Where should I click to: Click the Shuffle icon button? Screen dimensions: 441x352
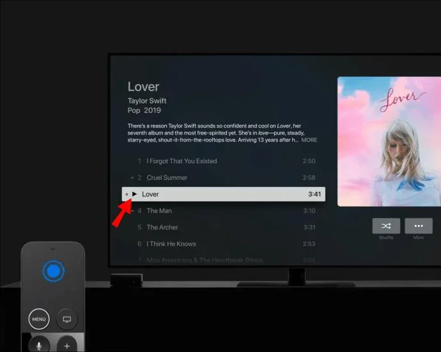[x=386, y=226]
